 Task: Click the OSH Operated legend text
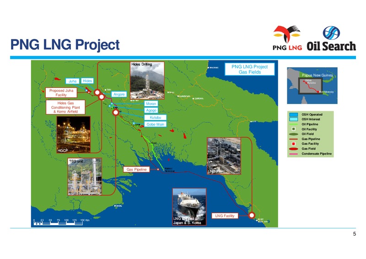click(312, 114)
